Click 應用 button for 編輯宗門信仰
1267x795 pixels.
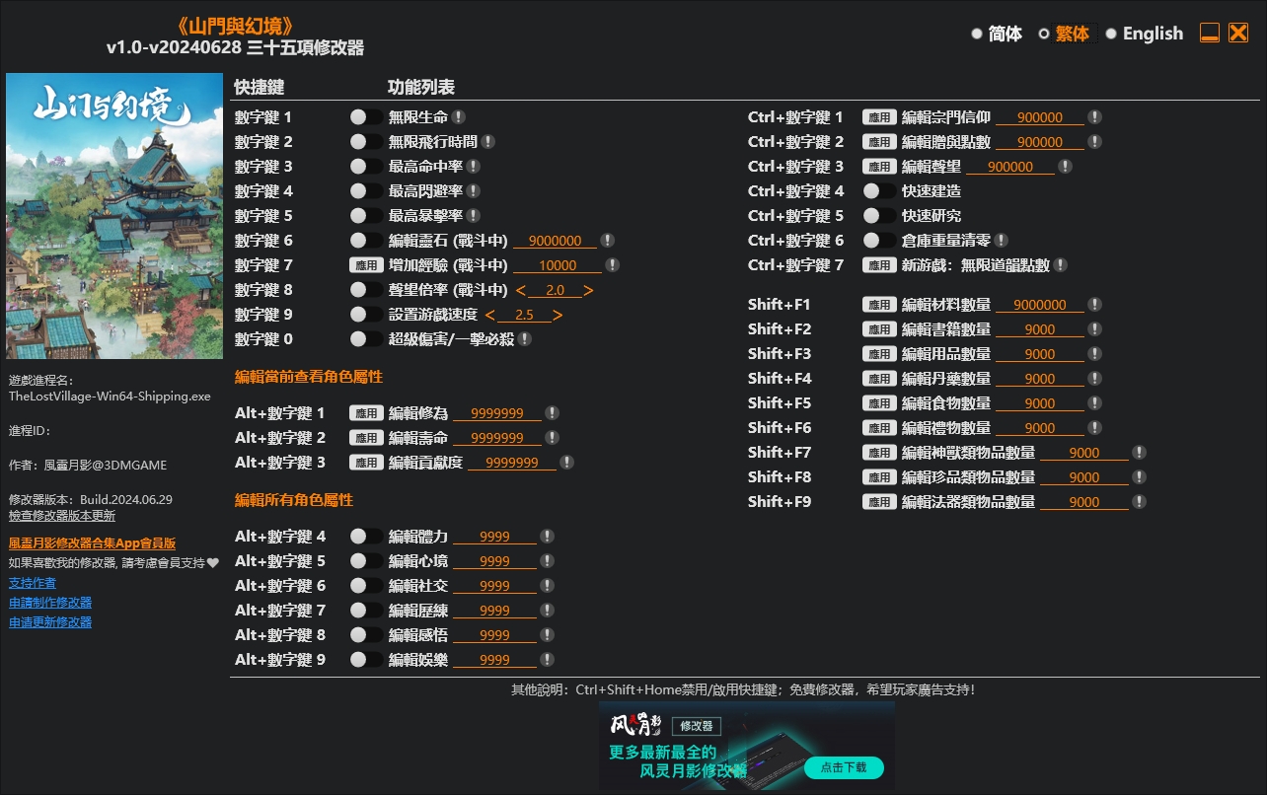coord(879,117)
